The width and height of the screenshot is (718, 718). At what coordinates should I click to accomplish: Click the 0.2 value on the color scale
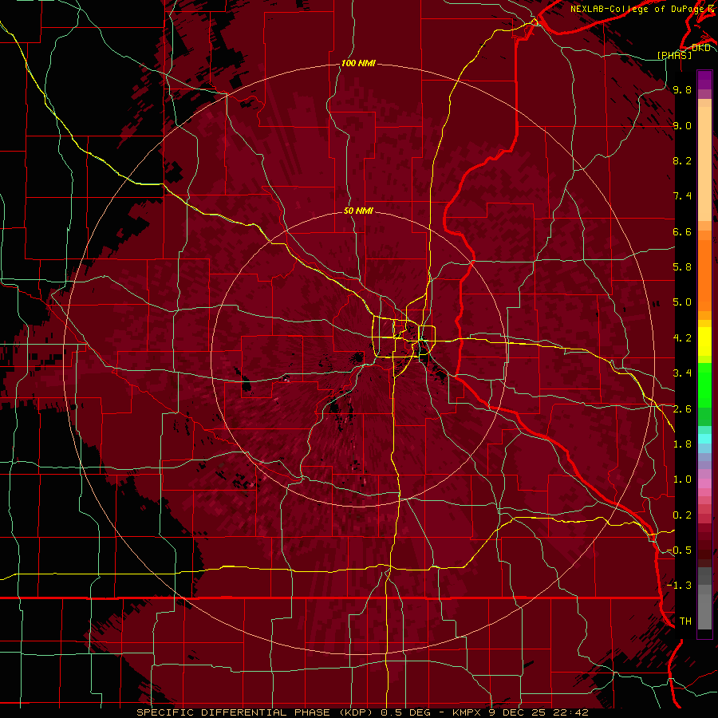[682, 515]
